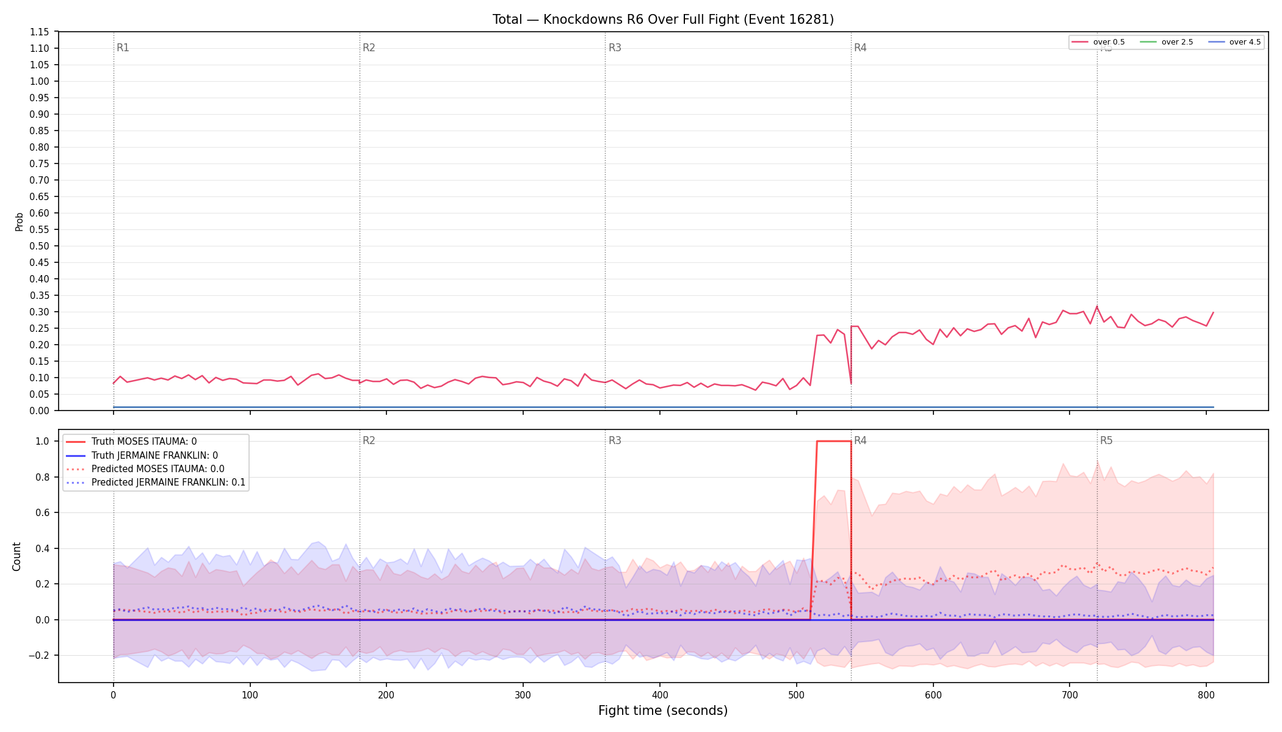Image resolution: width=1282 pixels, height=732 pixels.
Task: Click the 300 tick on x-axis
Action: click(x=523, y=694)
